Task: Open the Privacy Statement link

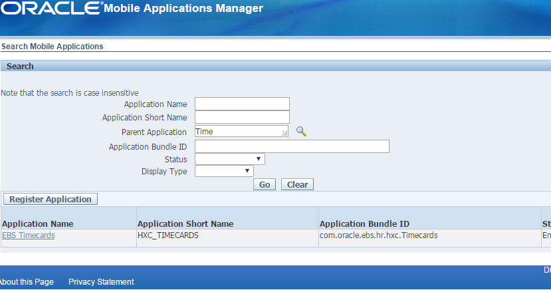Action: pos(101,282)
